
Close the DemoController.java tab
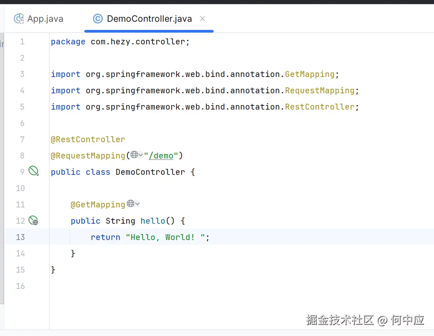(x=203, y=19)
